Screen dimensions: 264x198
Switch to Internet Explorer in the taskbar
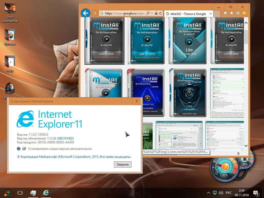pos(46,193)
